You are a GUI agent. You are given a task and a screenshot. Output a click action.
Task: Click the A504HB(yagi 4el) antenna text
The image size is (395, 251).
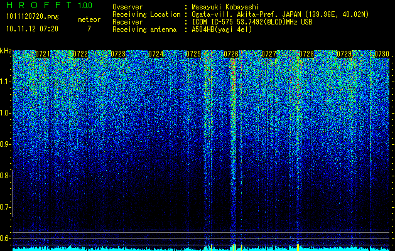click(222, 29)
